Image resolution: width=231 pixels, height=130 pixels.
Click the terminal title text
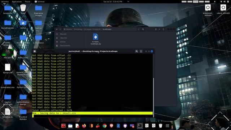point(93,51)
